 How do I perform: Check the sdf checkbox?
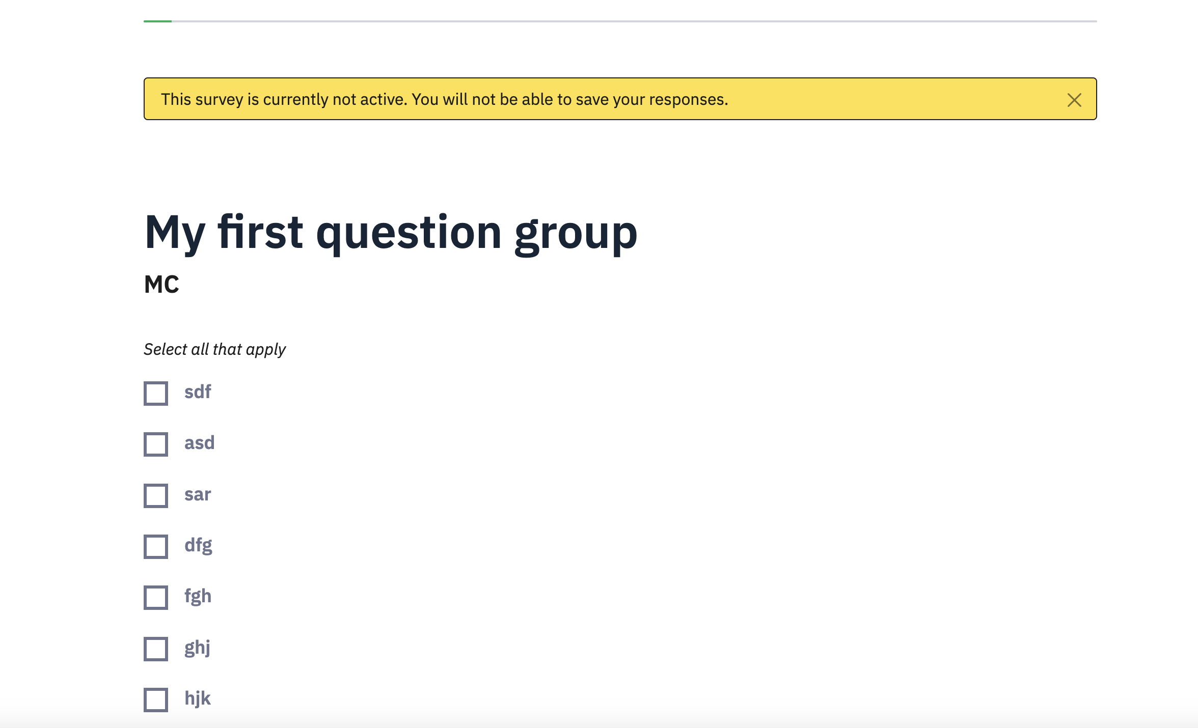156,394
